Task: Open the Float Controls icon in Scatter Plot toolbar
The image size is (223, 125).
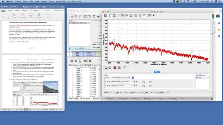Action: (106, 15)
